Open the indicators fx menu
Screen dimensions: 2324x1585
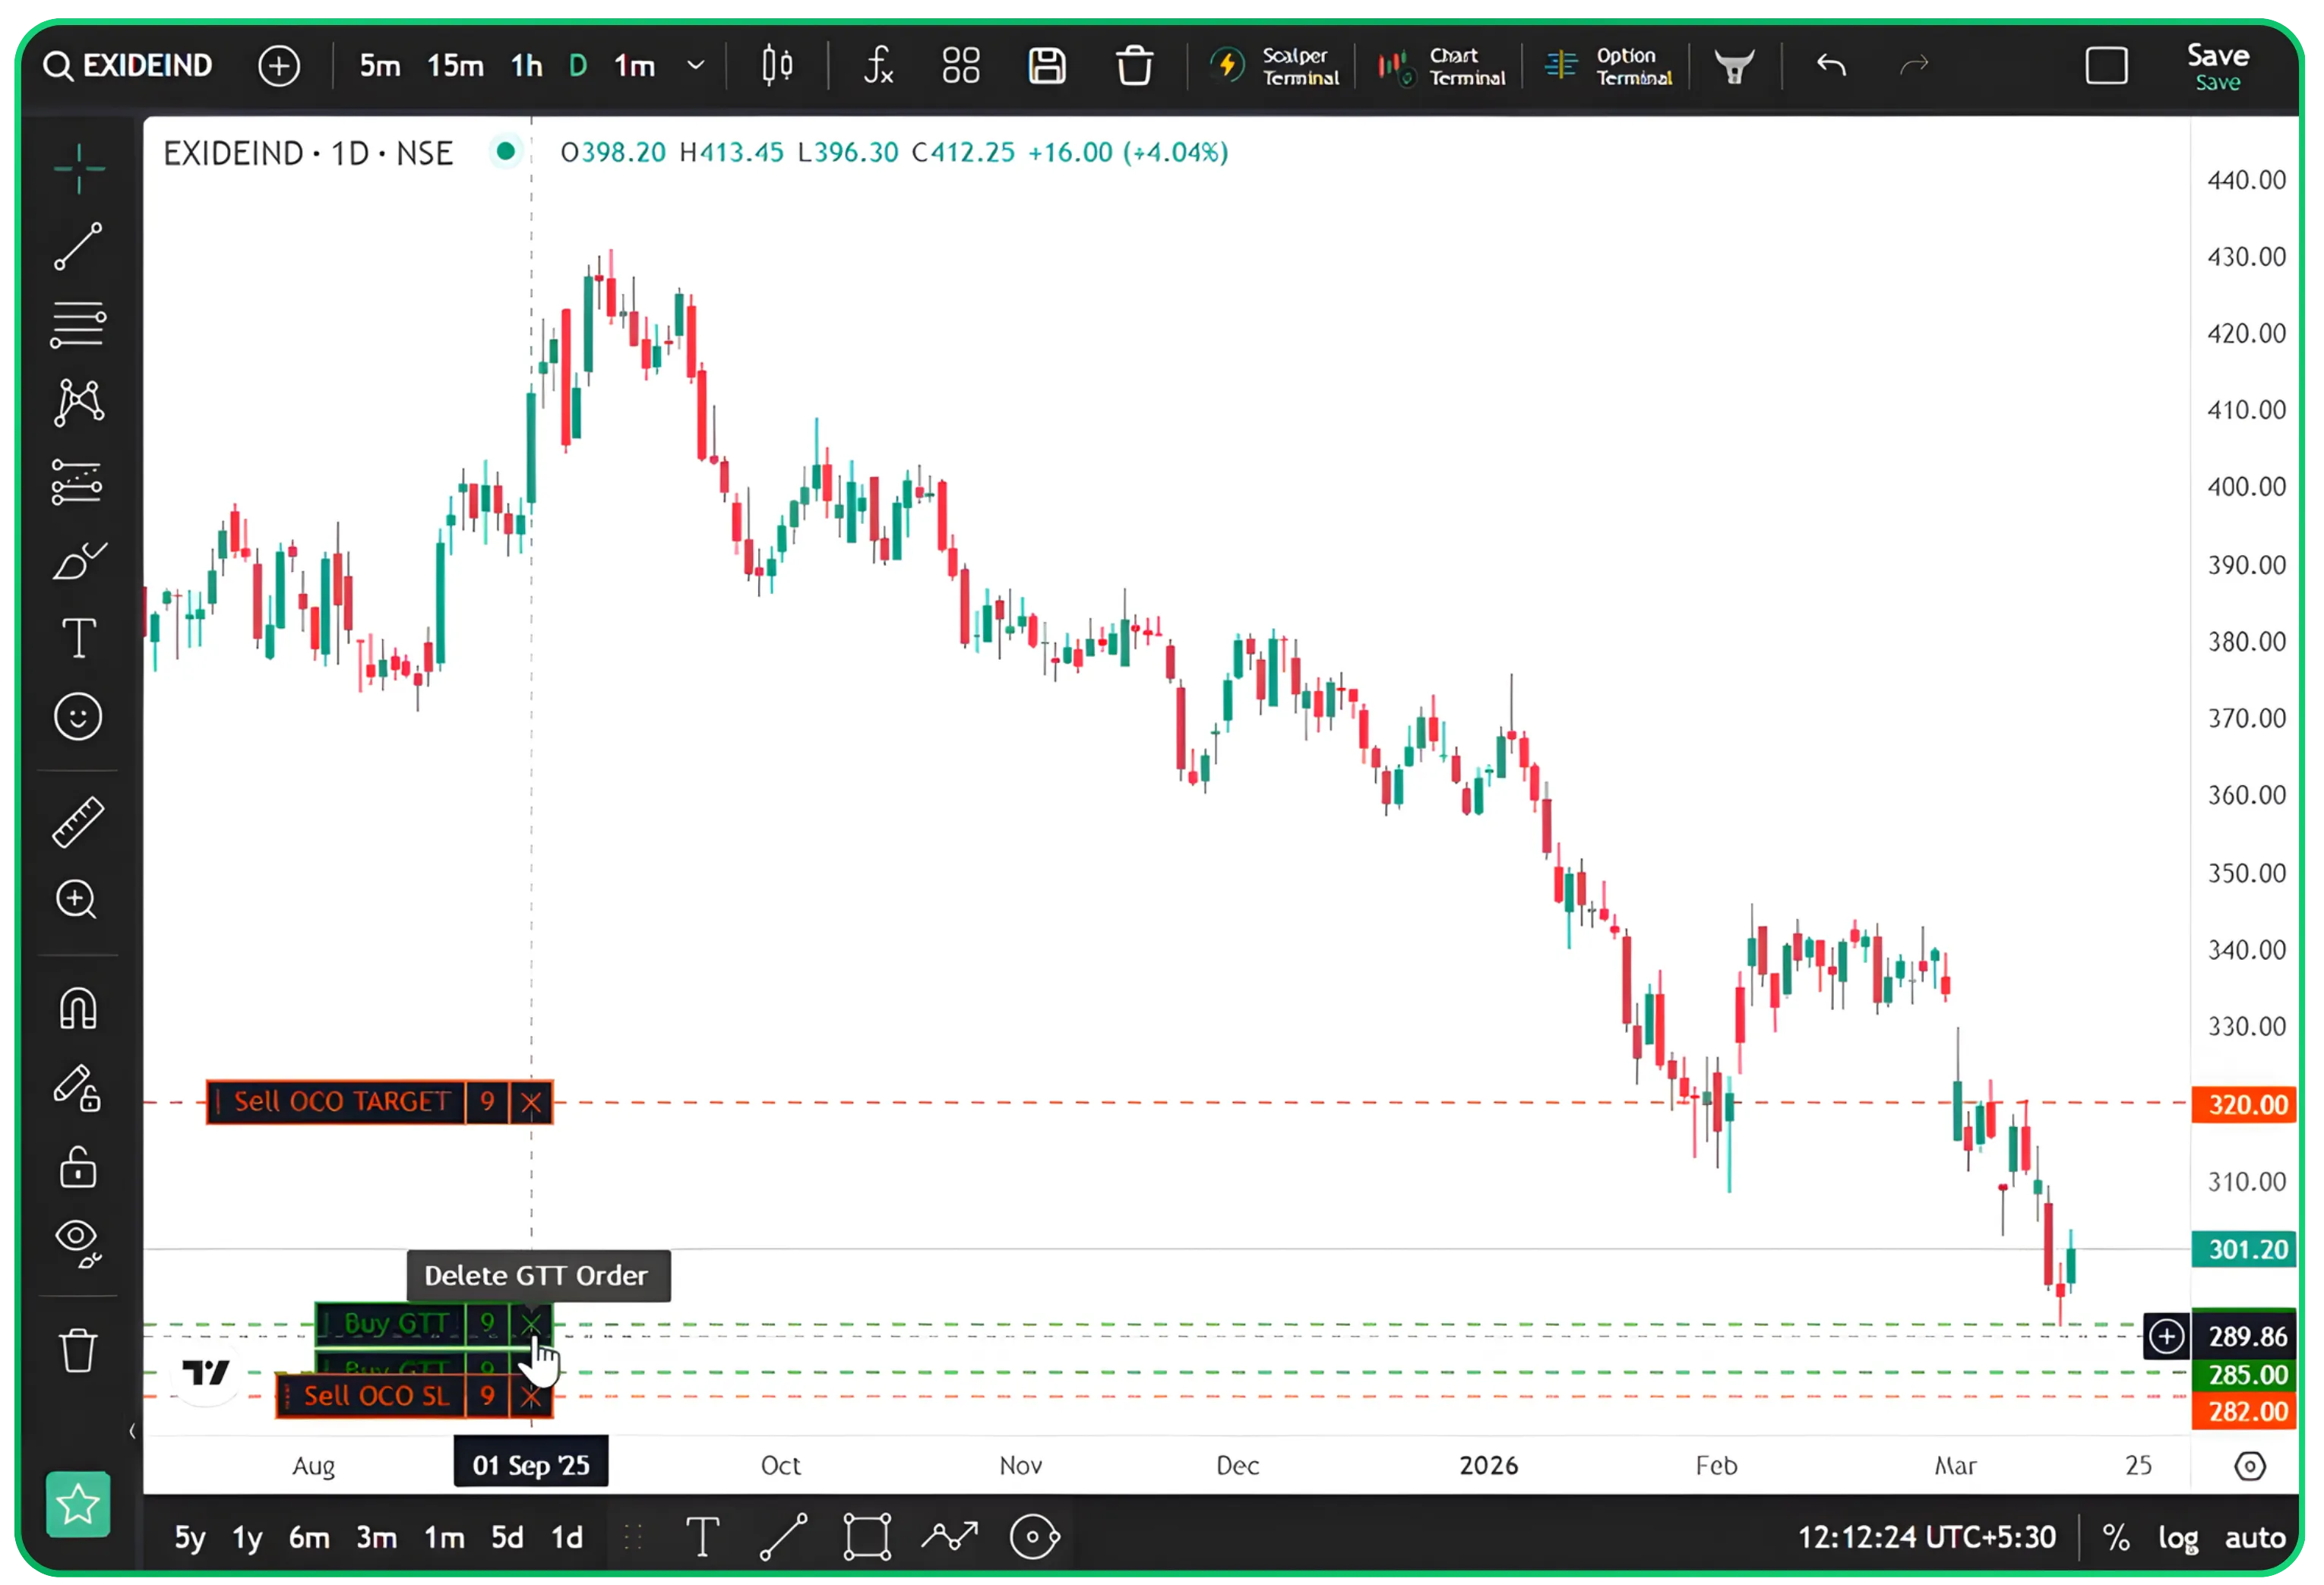[x=878, y=66]
